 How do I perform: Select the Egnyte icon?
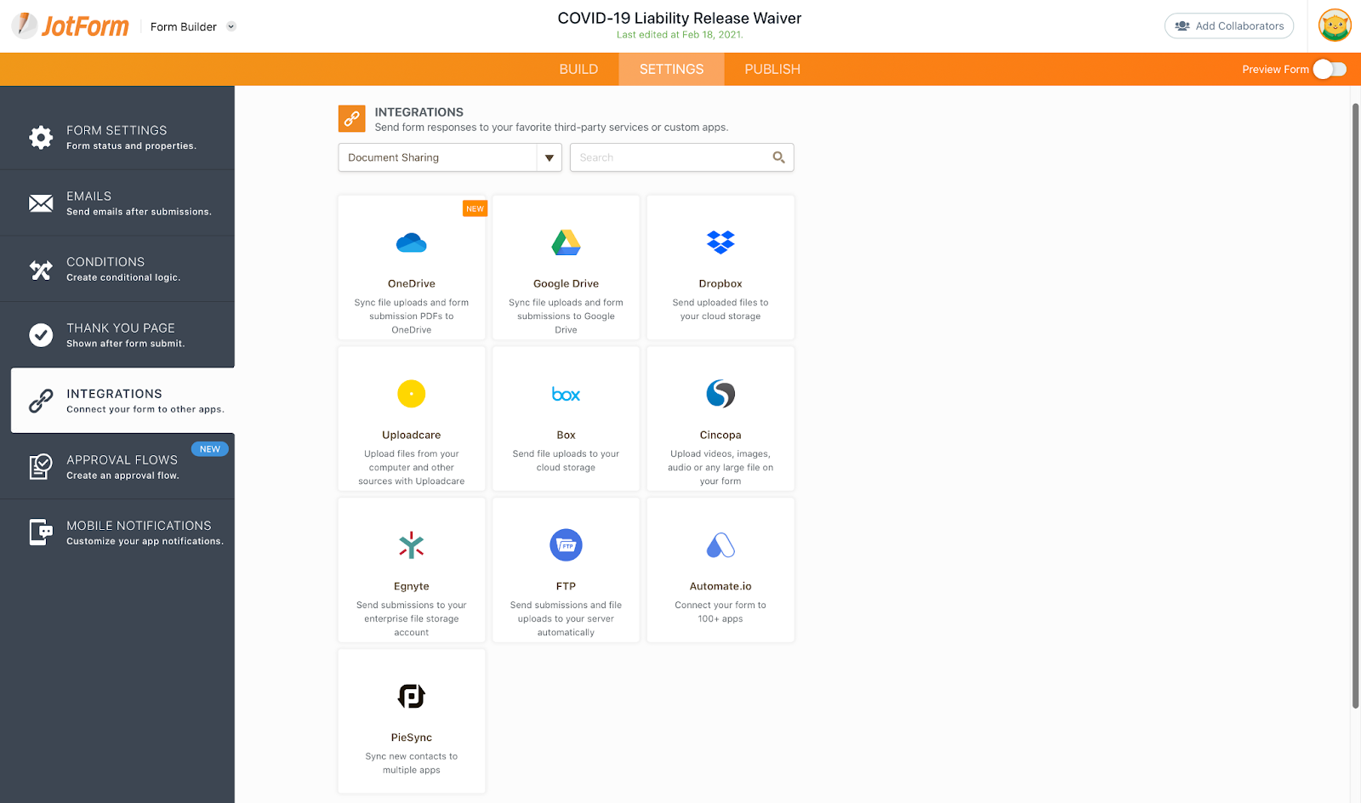412,545
